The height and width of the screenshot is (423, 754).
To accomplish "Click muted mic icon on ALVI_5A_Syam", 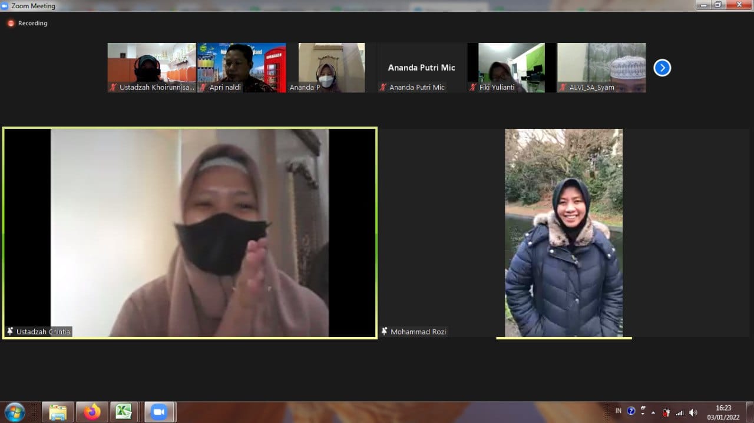I will (563, 88).
